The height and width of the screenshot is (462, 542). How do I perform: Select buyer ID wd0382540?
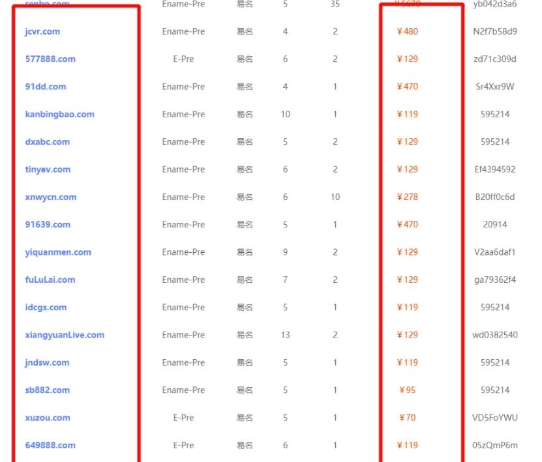495,335
